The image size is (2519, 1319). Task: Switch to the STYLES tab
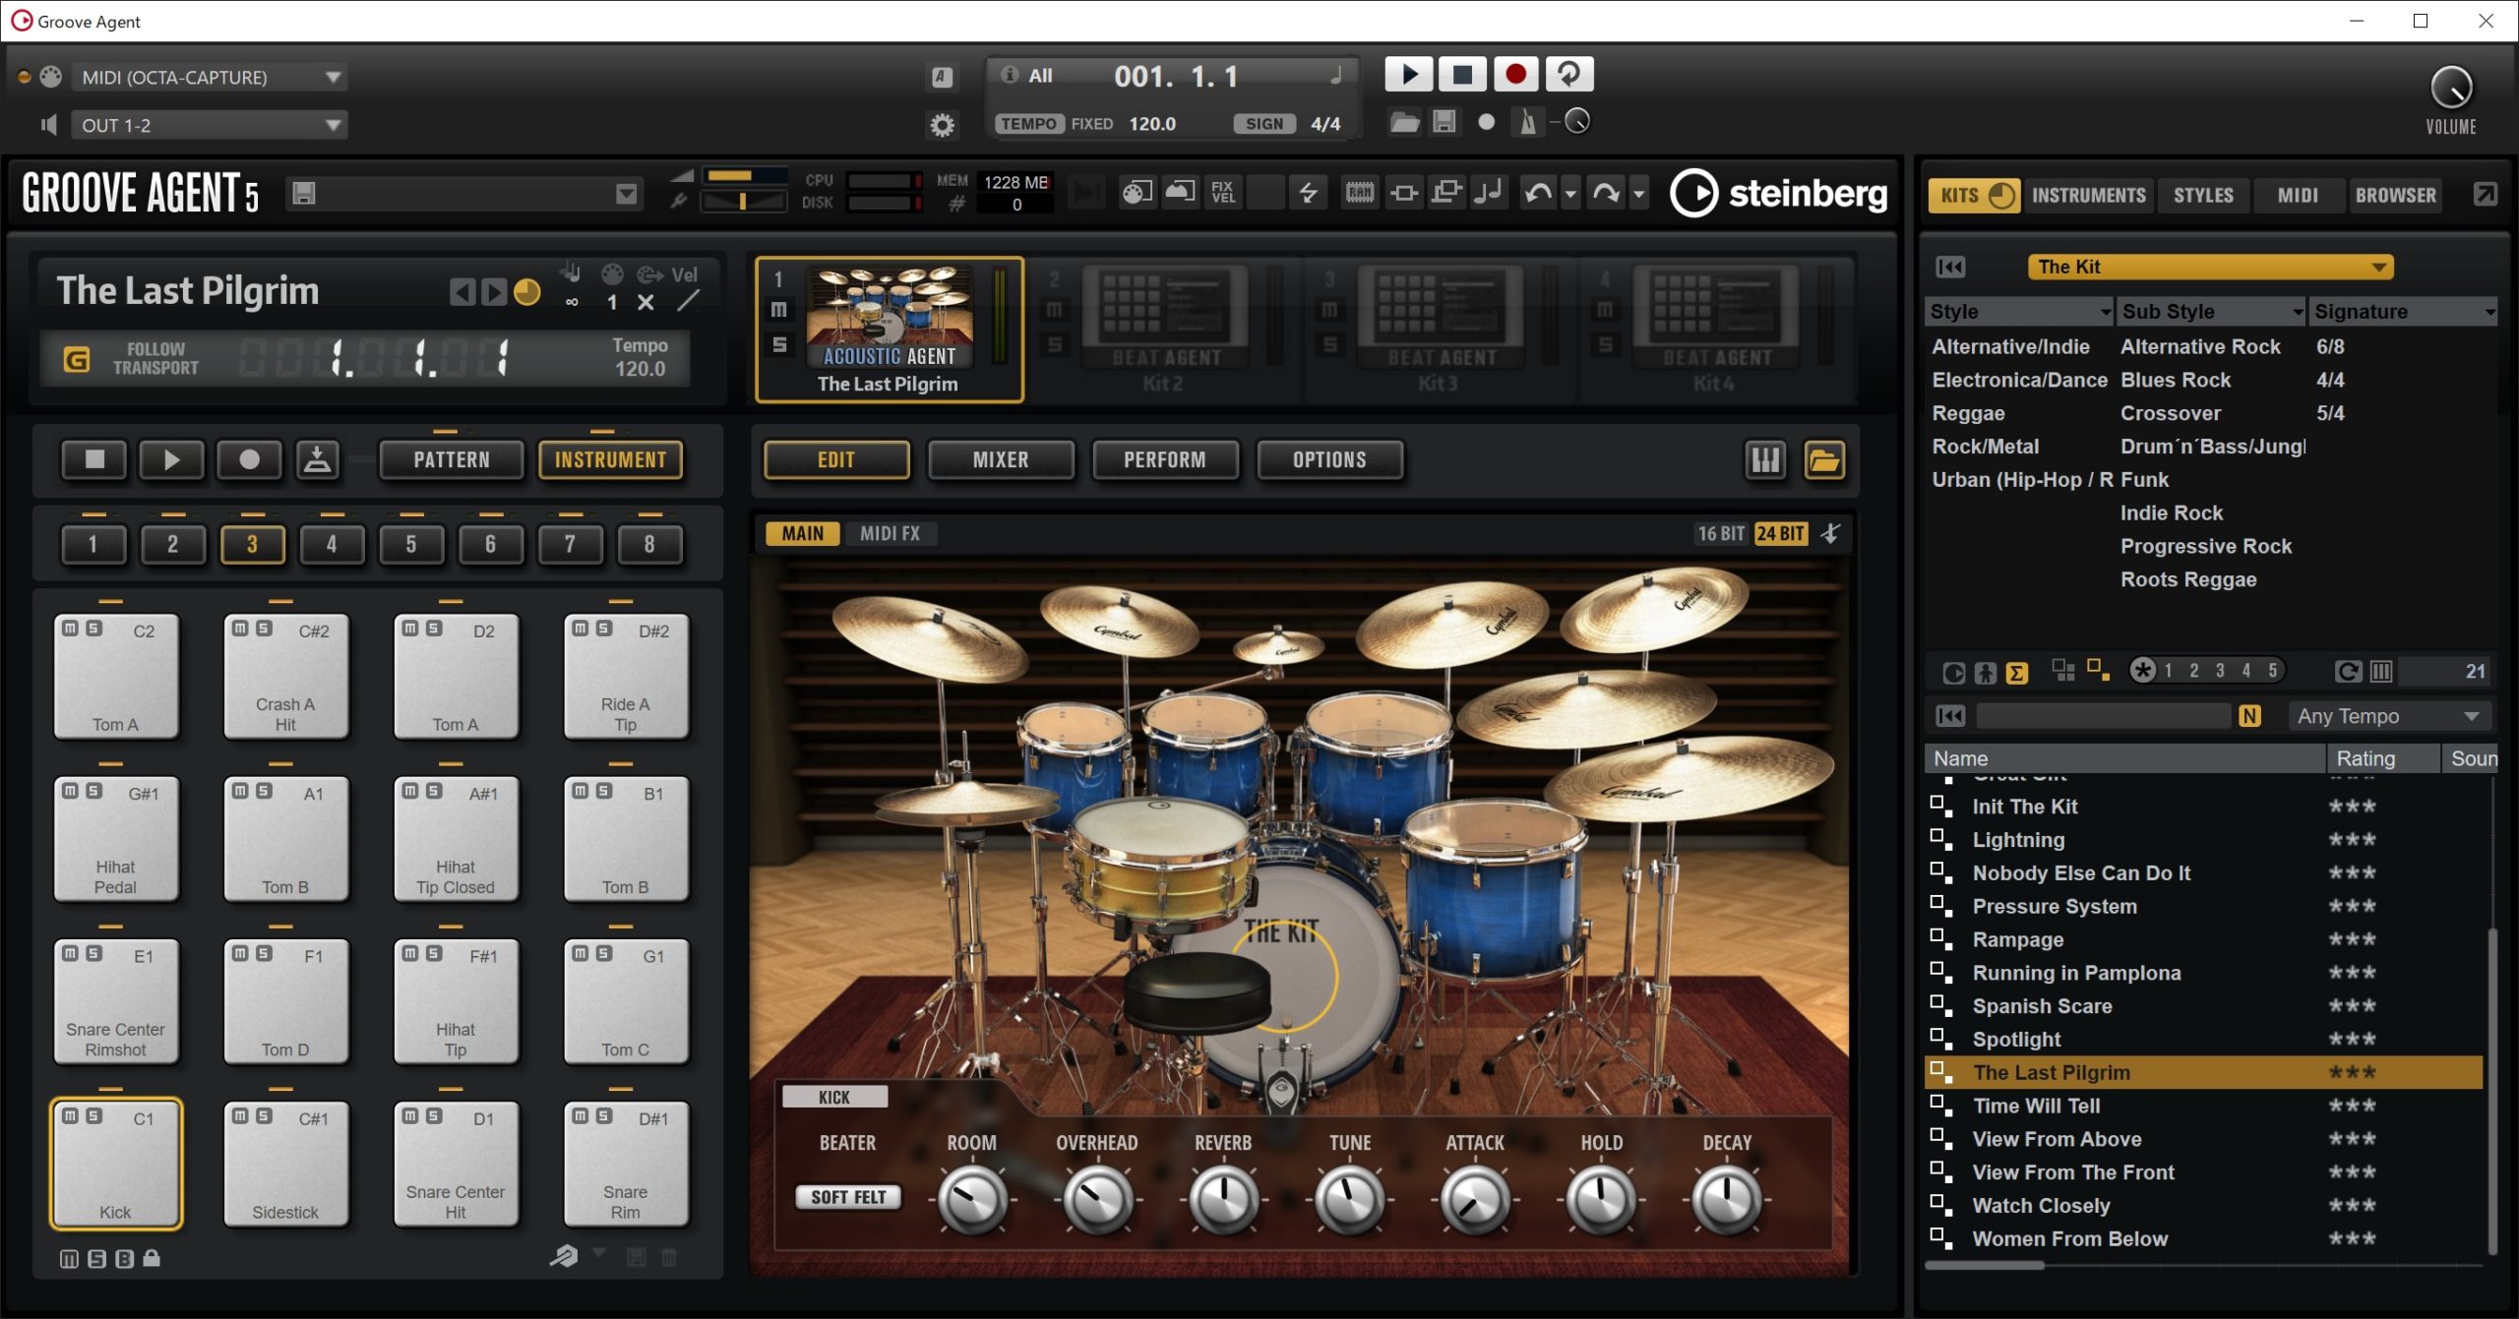2203,195
